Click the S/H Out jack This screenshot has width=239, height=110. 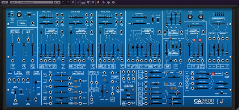[104, 73]
